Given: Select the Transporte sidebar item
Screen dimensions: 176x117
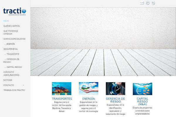Looking at the screenshot, I should (12, 54).
